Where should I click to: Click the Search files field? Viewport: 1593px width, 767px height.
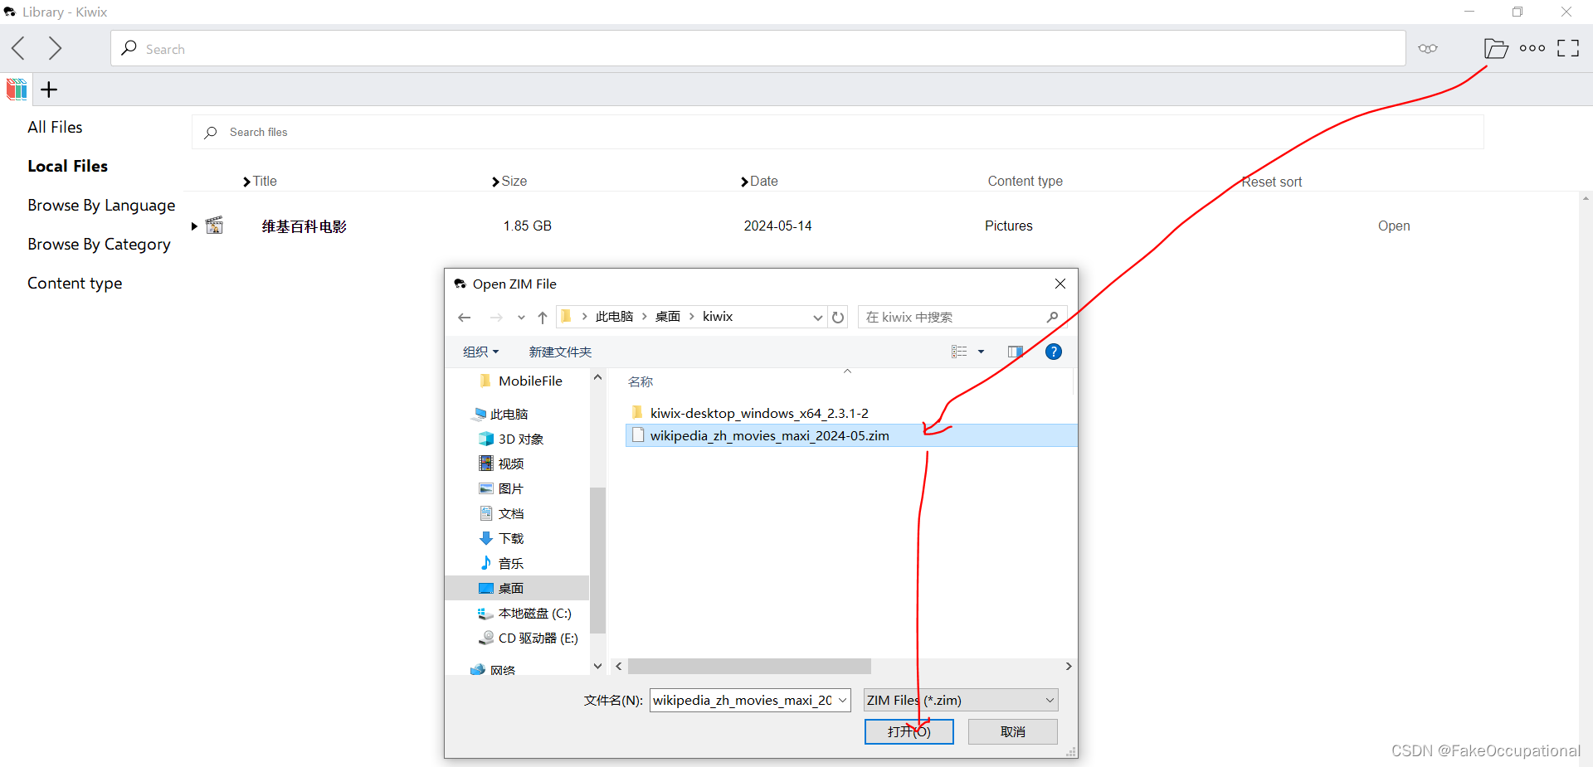pos(838,132)
